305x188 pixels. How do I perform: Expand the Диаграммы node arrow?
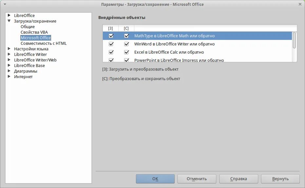[x=9, y=71]
